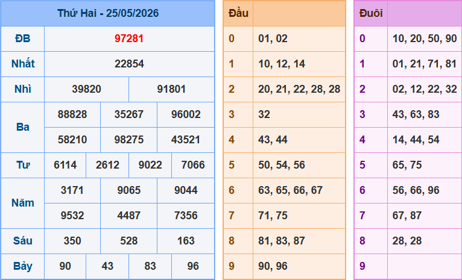462x280 pixels.
Task: Select the Ba row label
Action: (23, 127)
